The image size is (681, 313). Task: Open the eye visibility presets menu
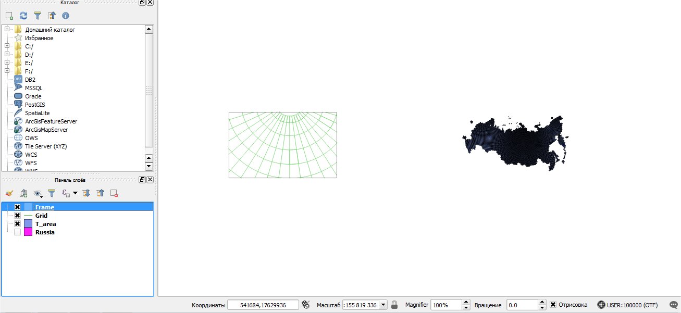[39, 193]
